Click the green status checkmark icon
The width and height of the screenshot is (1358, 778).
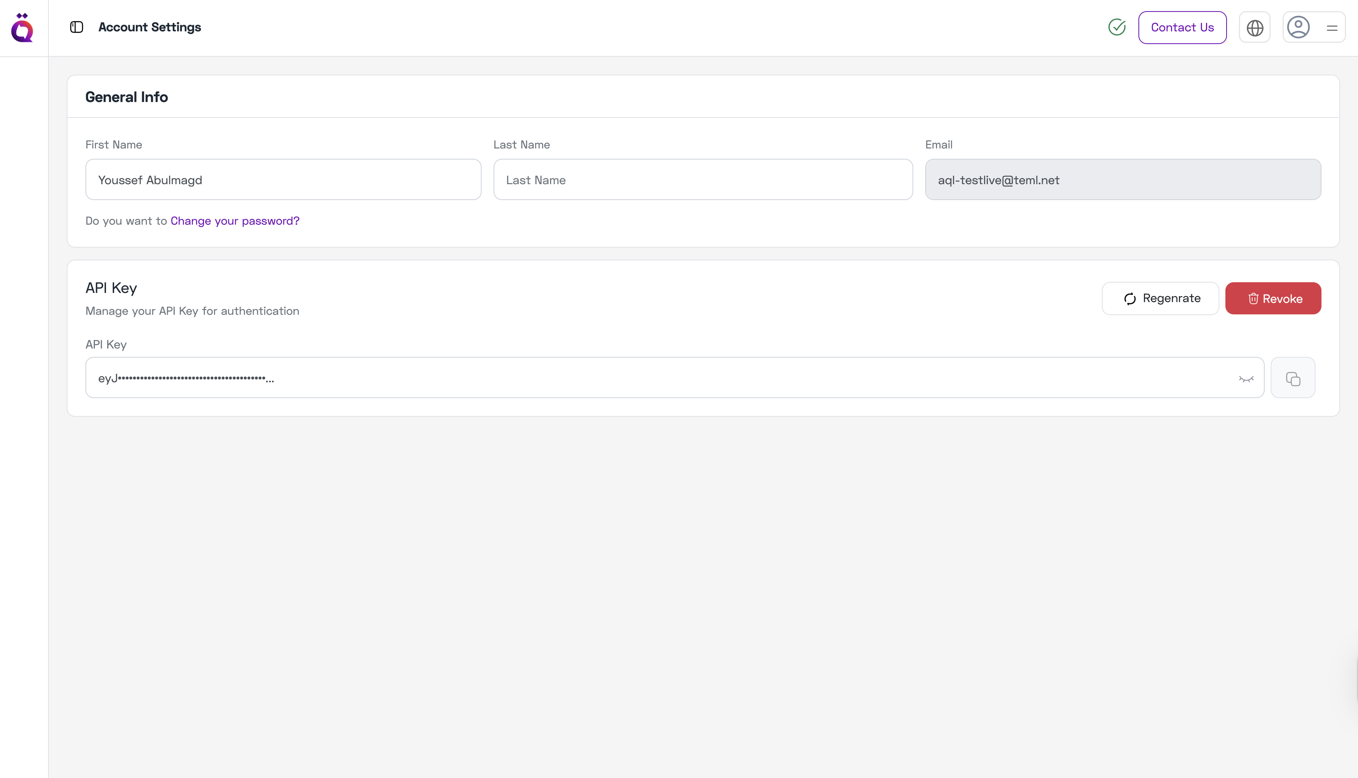pos(1117,27)
